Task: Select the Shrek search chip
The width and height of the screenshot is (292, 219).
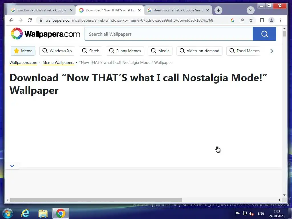Action: pyautogui.click(x=90, y=51)
